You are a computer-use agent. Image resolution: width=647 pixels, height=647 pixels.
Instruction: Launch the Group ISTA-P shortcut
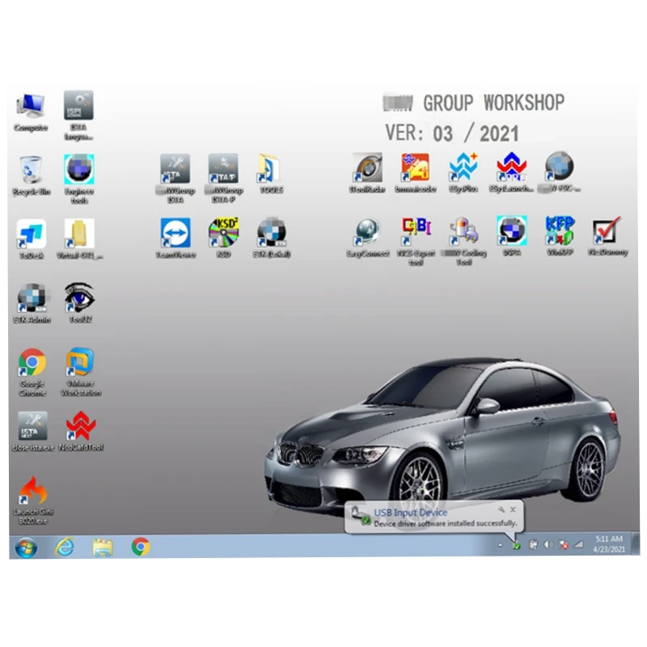point(223,179)
